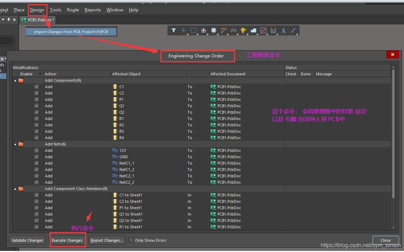
Task: Click the place text 'A' icon
Action: pyautogui.click(x=283, y=31)
